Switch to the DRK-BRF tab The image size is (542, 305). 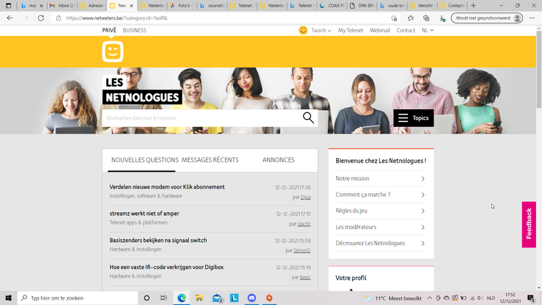[362, 5]
